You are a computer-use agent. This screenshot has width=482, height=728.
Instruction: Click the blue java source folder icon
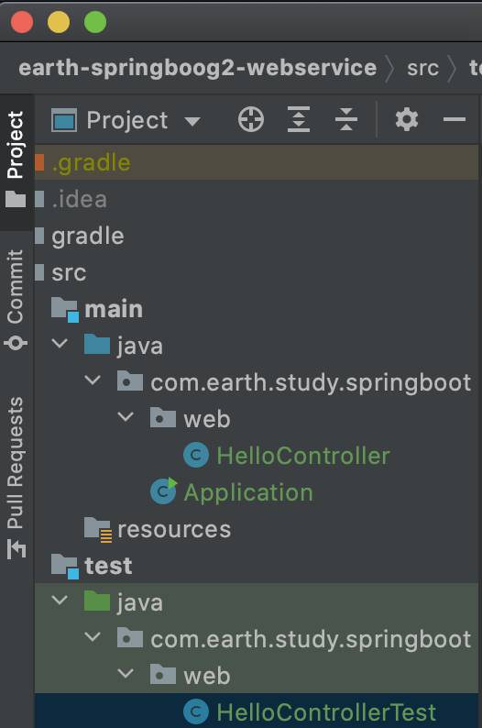pos(97,345)
